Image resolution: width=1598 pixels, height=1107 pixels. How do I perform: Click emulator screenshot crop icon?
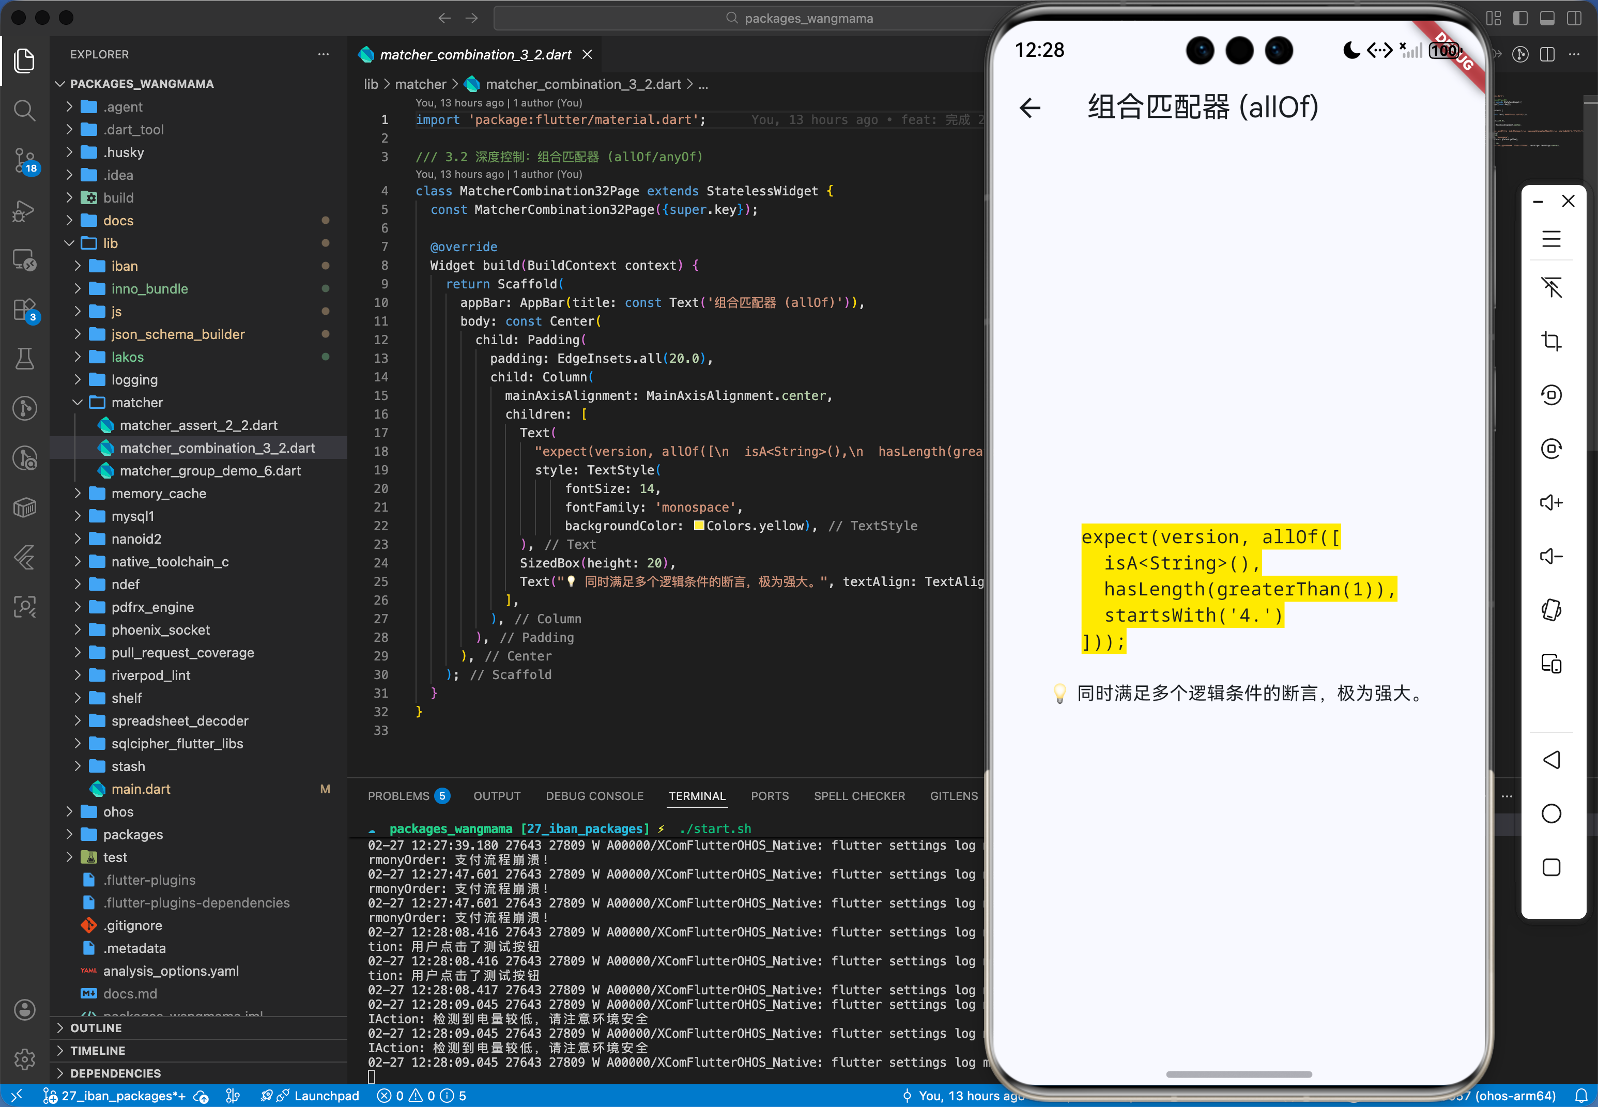coord(1551,341)
